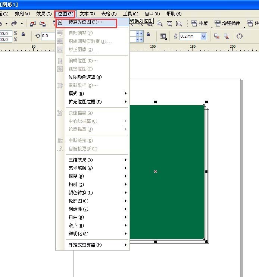Image resolution: width=259 pixels, height=277 pixels.
Task: Open the 位图(B) menu
Action: 65,14
